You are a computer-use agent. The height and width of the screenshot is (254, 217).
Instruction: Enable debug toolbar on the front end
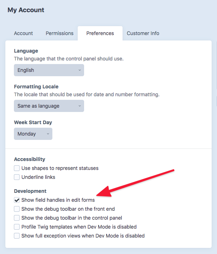point(17,209)
